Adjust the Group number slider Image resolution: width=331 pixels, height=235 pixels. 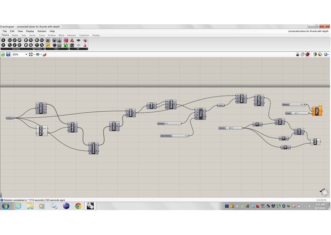coord(169,124)
